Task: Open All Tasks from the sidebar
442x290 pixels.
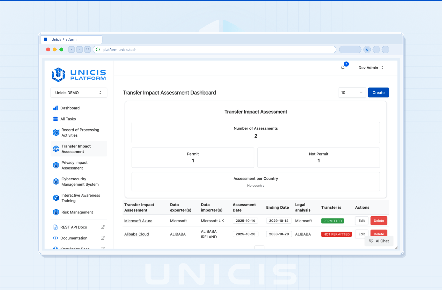Action: (x=79, y=119)
